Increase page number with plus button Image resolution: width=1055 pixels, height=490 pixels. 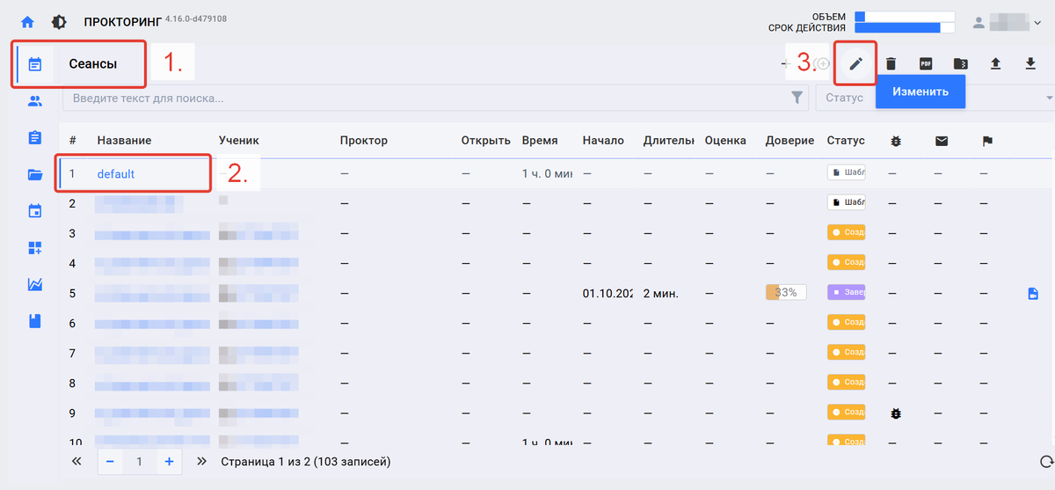(x=169, y=461)
